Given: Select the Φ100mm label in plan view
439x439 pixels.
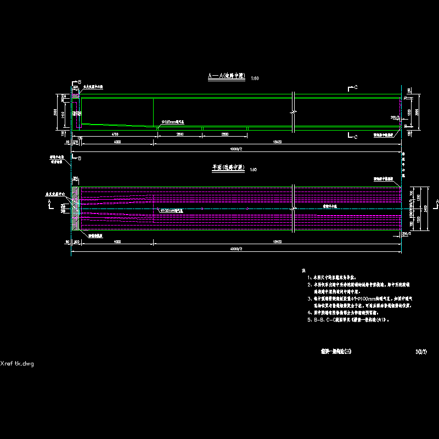Looking at the screenshot, I should pos(171,211).
